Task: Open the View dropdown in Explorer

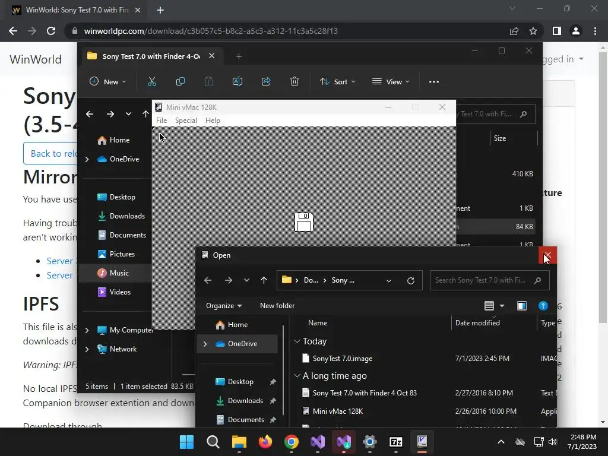Action: pyautogui.click(x=391, y=82)
